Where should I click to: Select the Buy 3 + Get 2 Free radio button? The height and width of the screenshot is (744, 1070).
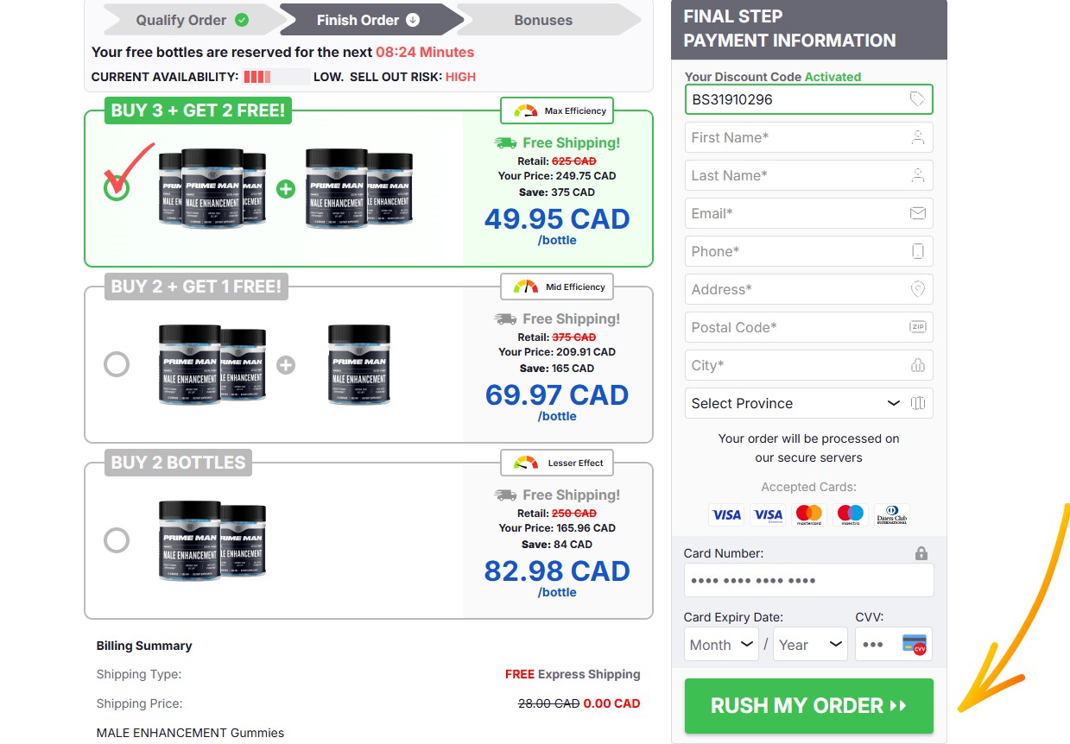(117, 187)
